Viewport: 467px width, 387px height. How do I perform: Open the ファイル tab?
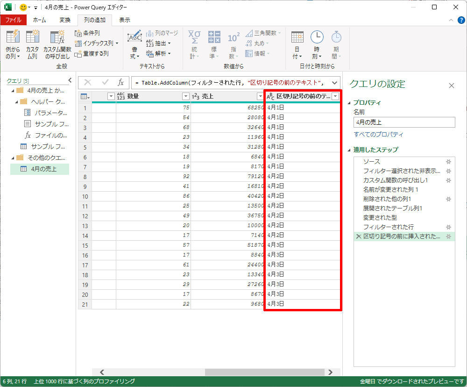[x=13, y=20]
